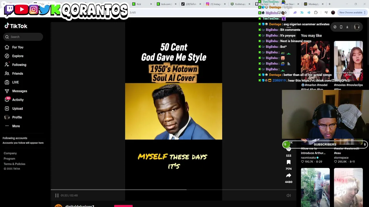Click the TikTok download icon
Image resolution: width=369 pixels, height=207 pixels.
pyautogui.click(x=347, y=27)
